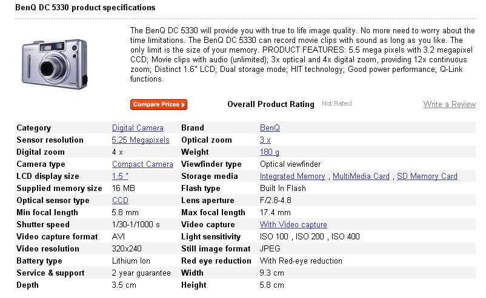Click the Optical viewfinder value text
Screen dimensions: 486x298
coord(290,164)
